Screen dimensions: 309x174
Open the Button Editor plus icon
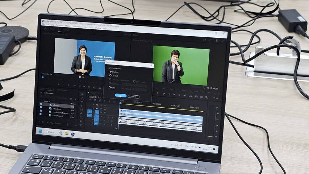coord(217,98)
